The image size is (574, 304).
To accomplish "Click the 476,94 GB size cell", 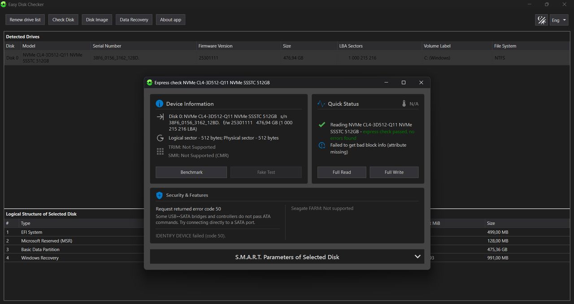I will [x=293, y=58].
